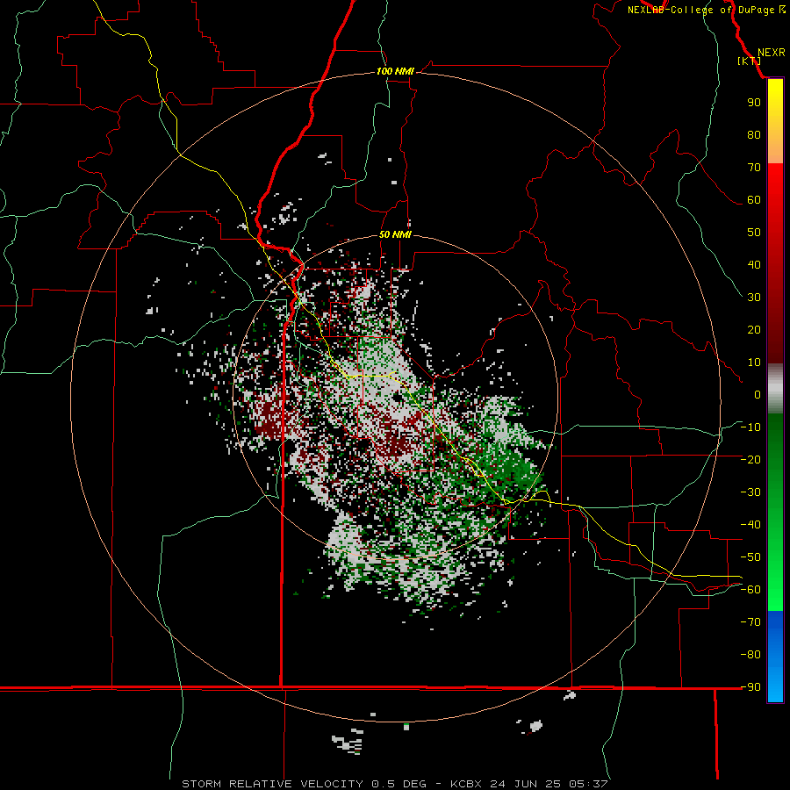This screenshot has width=790, height=790.
Task: Click the orange band of the color bar
Action: [775, 150]
